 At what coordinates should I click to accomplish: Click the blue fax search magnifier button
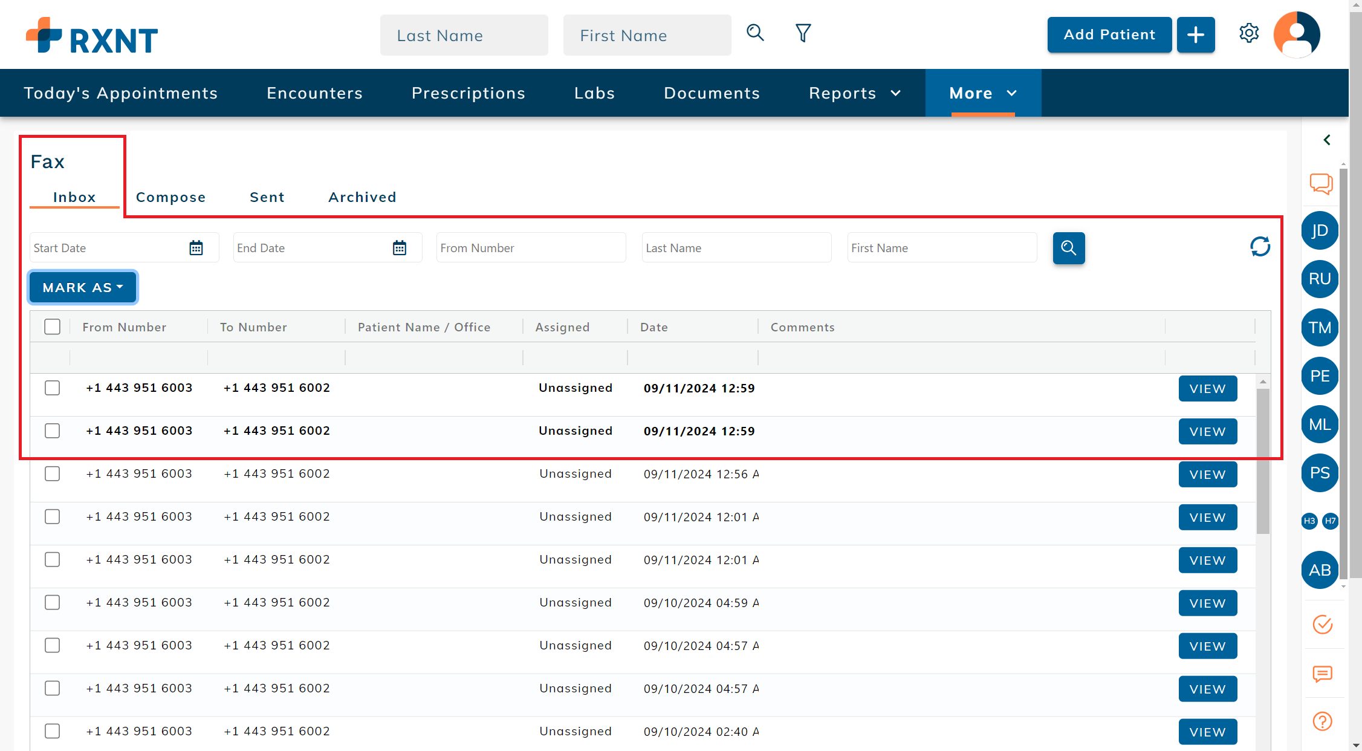click(1068, 248)
